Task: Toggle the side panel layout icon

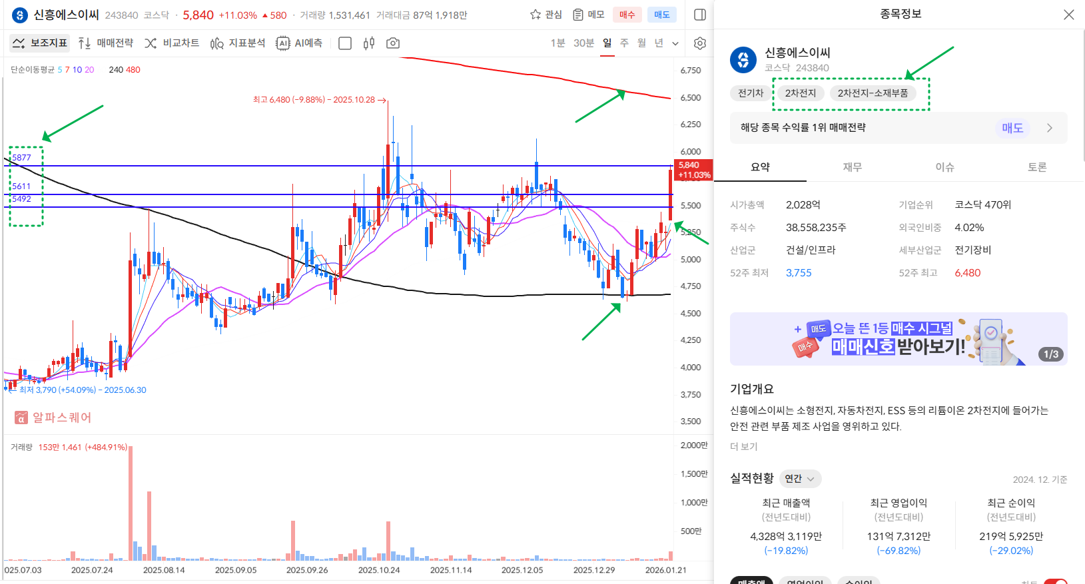Action: point(700,15)
